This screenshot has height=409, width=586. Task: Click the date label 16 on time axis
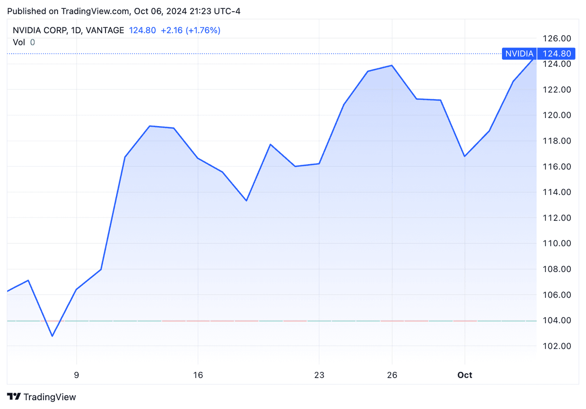(198, 375)
